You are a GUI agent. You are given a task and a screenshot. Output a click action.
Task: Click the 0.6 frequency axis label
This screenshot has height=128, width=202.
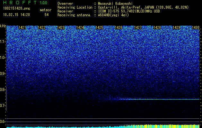[3, 122]
